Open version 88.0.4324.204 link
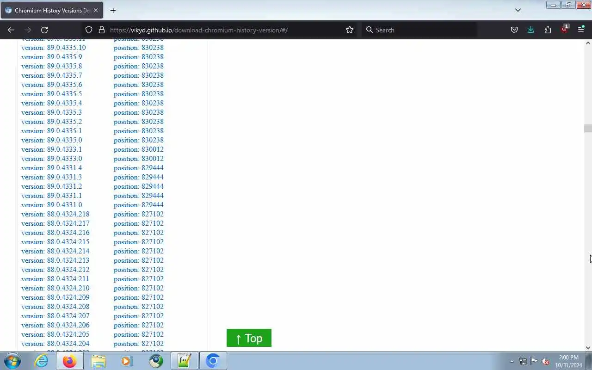The height and width of the screenshot is (370, 592). 55,344
